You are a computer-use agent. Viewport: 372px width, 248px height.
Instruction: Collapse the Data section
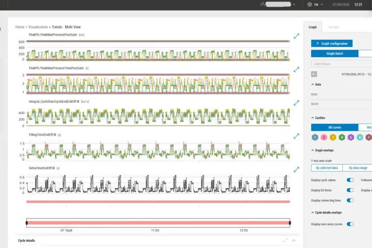click(x=313, y=84)
